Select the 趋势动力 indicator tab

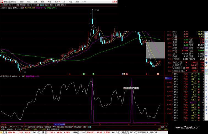32,127
